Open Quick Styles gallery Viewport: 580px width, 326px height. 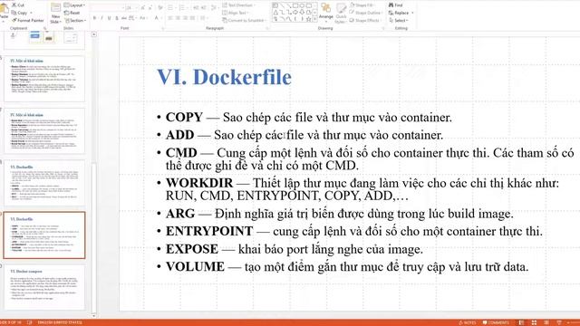[341, 14]
